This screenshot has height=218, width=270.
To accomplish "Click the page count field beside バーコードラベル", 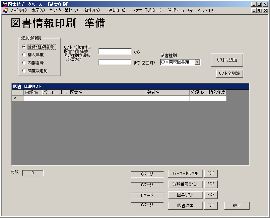I will [147, 174].
